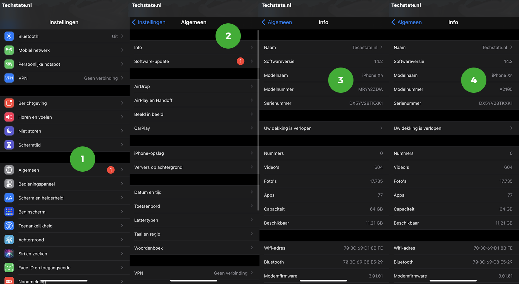Expand the Woordenboek chevron
The image size is (519, 284).
tap(252, 248)
